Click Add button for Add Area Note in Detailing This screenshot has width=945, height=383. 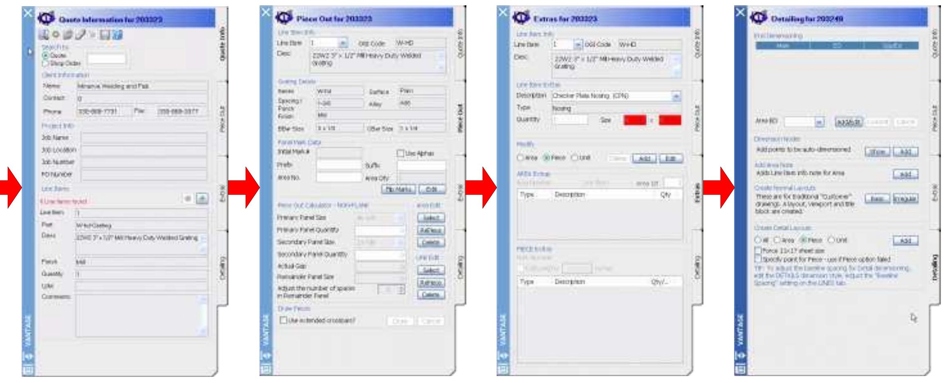click(905, 175)
